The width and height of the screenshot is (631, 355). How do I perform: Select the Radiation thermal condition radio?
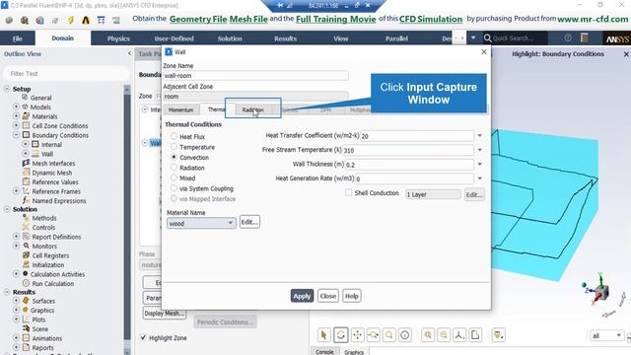174,168
